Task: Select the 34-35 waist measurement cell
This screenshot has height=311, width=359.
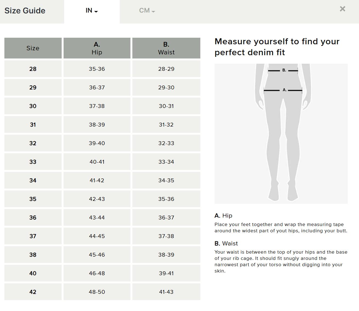Action: pos(166,180)
